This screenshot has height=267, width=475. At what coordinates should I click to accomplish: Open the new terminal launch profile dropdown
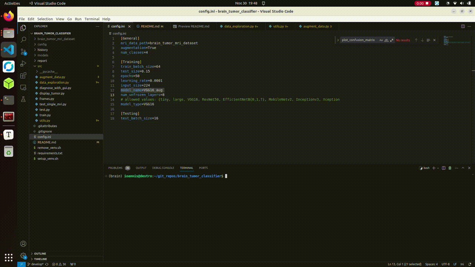438,168
